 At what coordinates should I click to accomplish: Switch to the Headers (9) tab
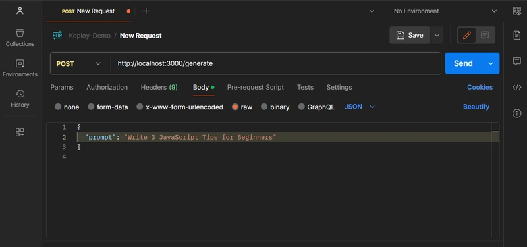tap(159, 87)
